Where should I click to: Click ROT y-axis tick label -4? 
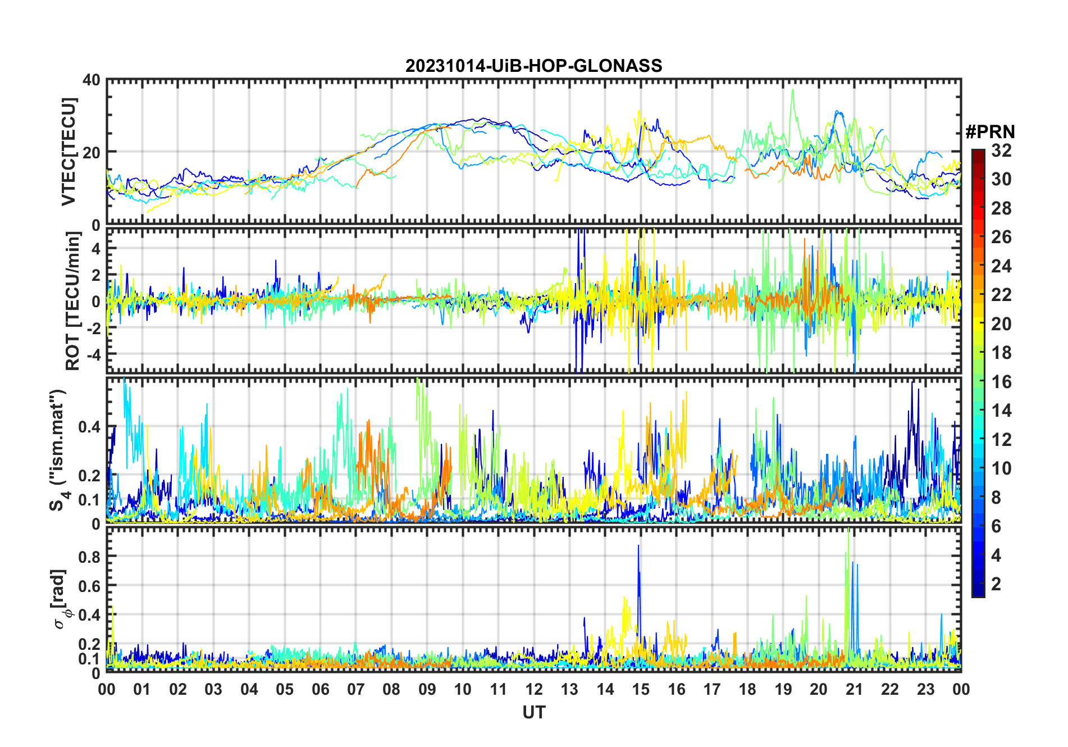coord(94,354)
